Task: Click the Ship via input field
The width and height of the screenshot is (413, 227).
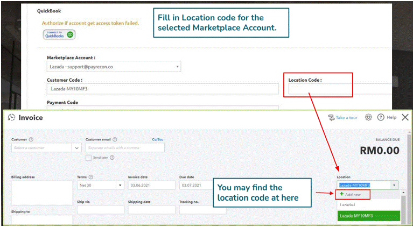Action: click(101, 210)
